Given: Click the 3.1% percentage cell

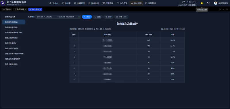Looking at the screenshot, I should point(173,74).
